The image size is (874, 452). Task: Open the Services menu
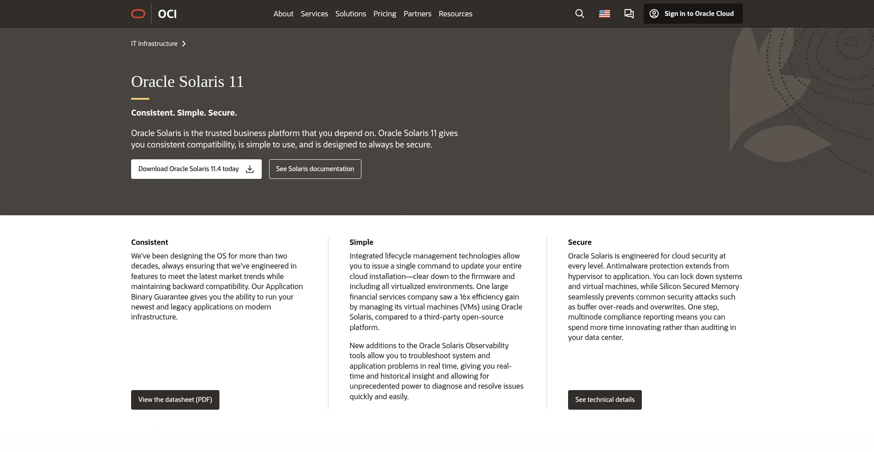point(314,14)
